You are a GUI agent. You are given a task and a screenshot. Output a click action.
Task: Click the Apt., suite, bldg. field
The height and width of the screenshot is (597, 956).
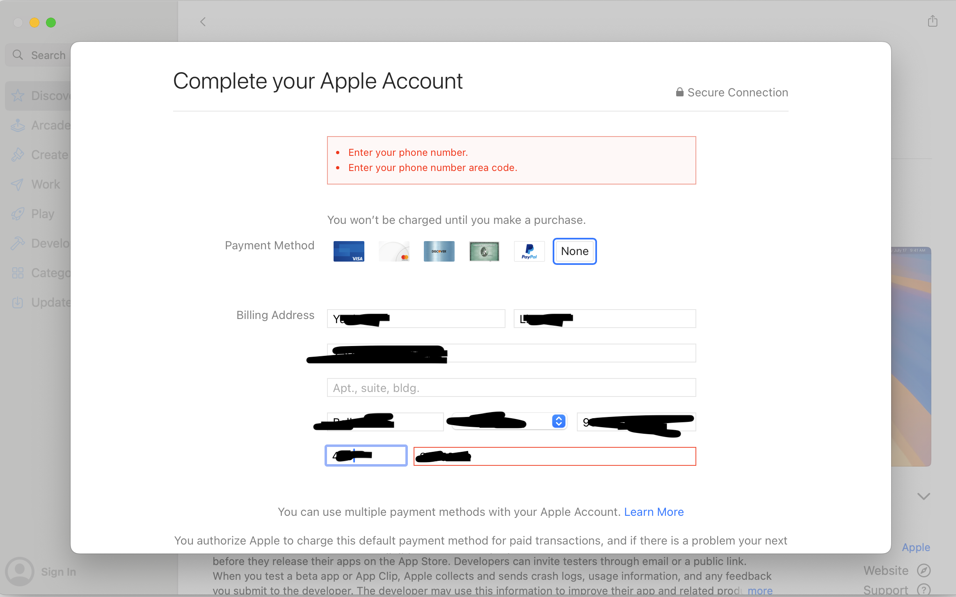pos(511,387)
